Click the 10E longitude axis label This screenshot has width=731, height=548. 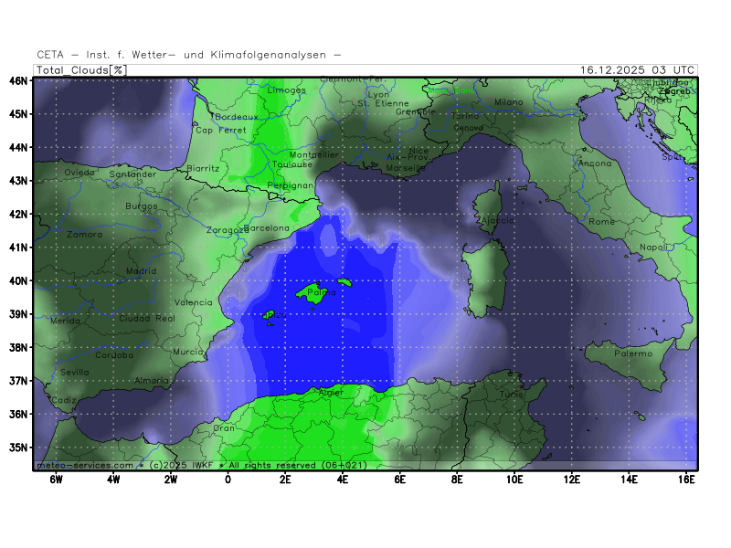[514, 479]
